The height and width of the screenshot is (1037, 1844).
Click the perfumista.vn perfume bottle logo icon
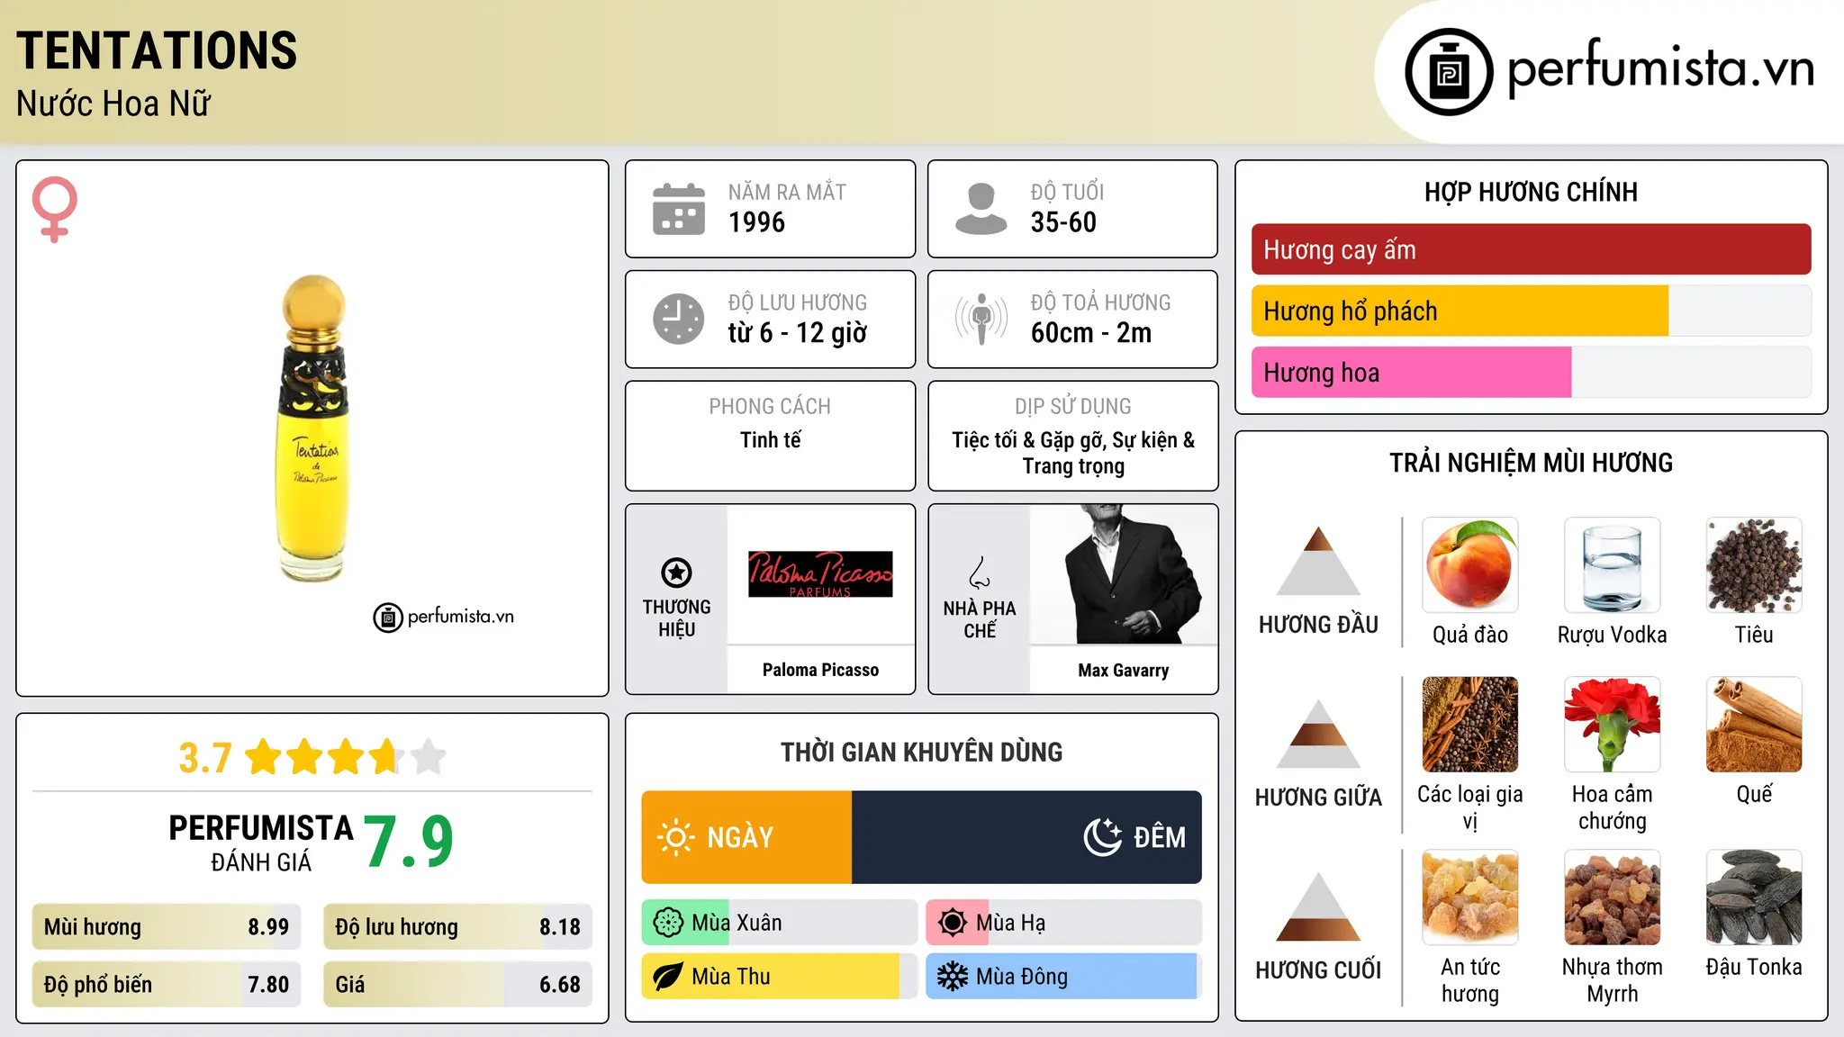pos(1449,72)
